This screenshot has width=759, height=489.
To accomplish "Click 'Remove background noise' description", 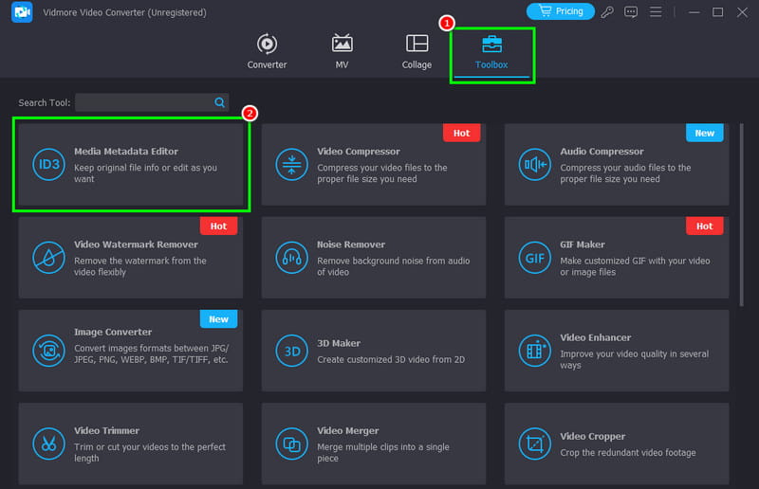I will (393, 266).
